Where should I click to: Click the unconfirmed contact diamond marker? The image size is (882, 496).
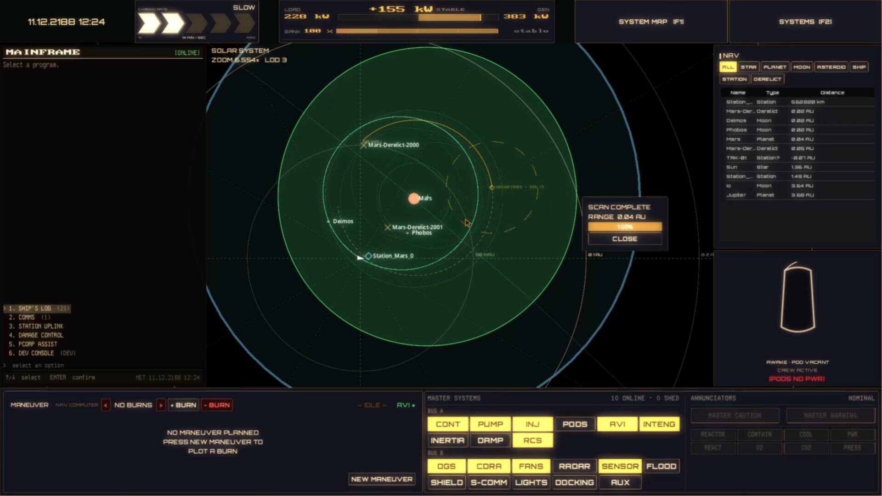[492, 187]
